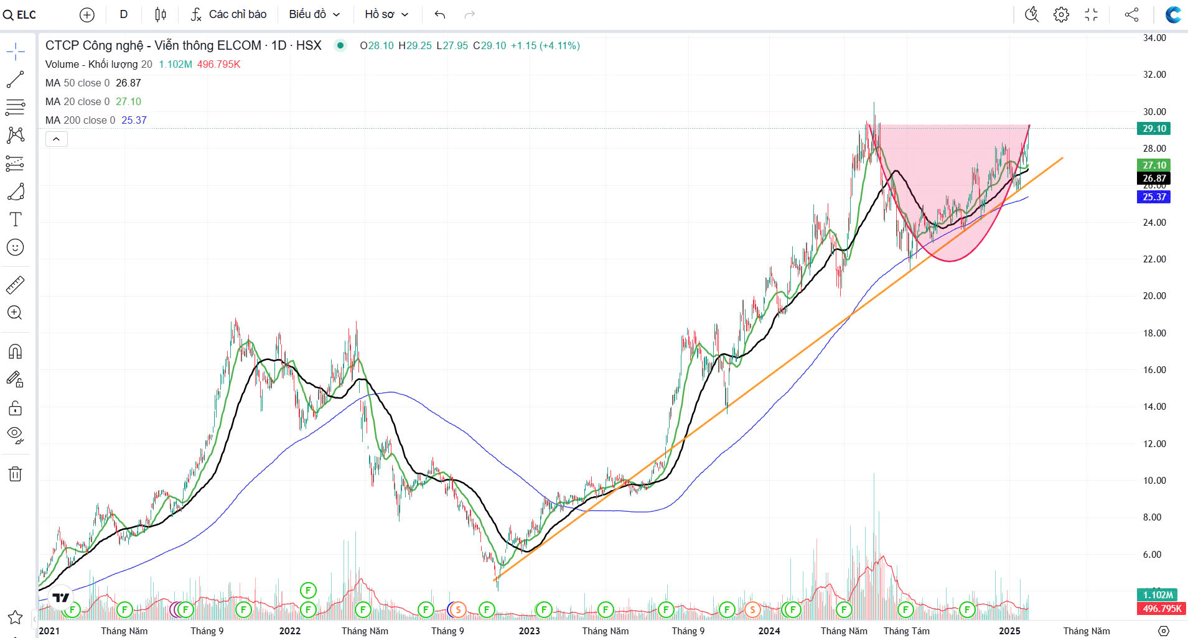1188x638 pixels.
Task: Open the Fibonacci/horizontal lines tool
Action: click(x=16, y=108)
